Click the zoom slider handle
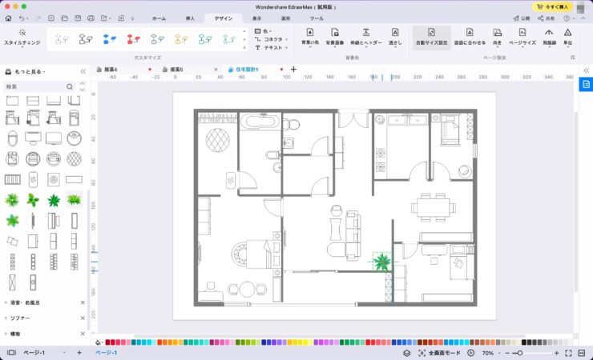This screenshot has width=593, height=360. click(x=520, y=353)
